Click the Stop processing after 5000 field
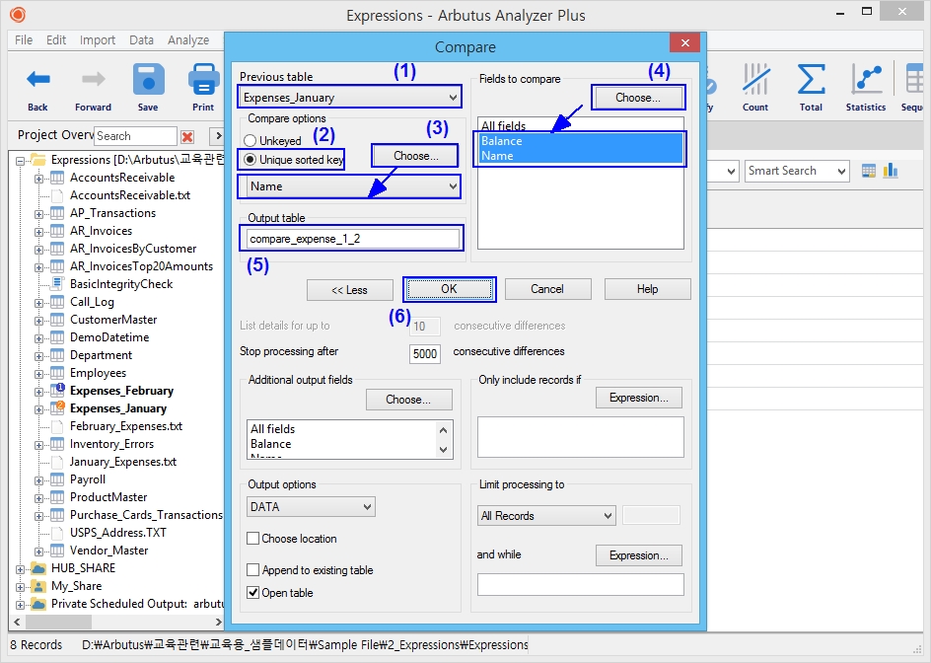The height and width of the screenshot is (663, 931). point(424,353)
